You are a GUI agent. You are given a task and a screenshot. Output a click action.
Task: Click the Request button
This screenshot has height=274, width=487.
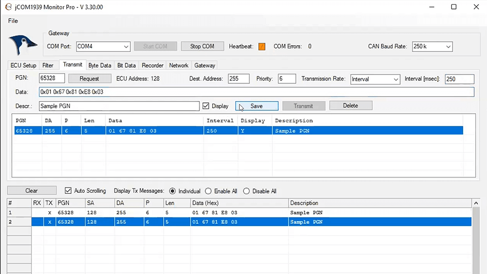point(90,79)
